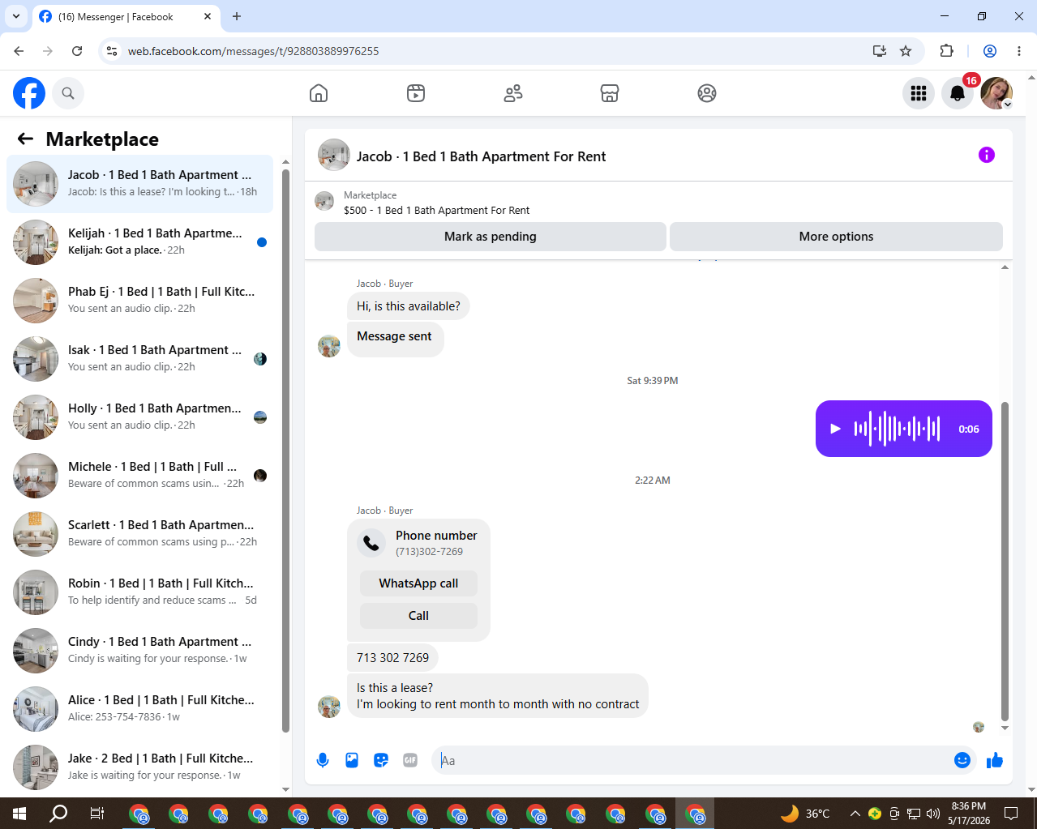1037x829 pixels.
Task: Bookmark this page with star icon
Action: tap(906, 51)
